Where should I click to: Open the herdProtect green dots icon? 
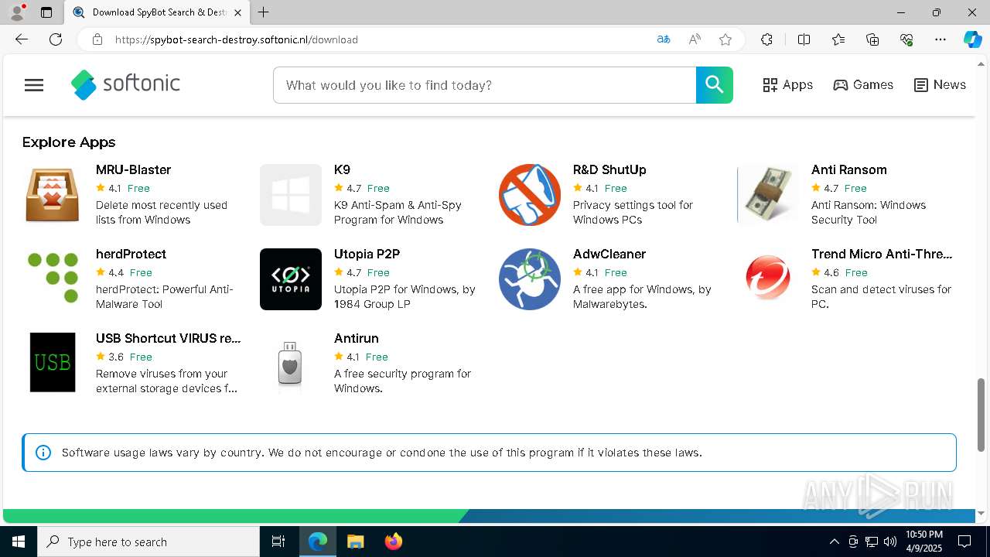53,279
